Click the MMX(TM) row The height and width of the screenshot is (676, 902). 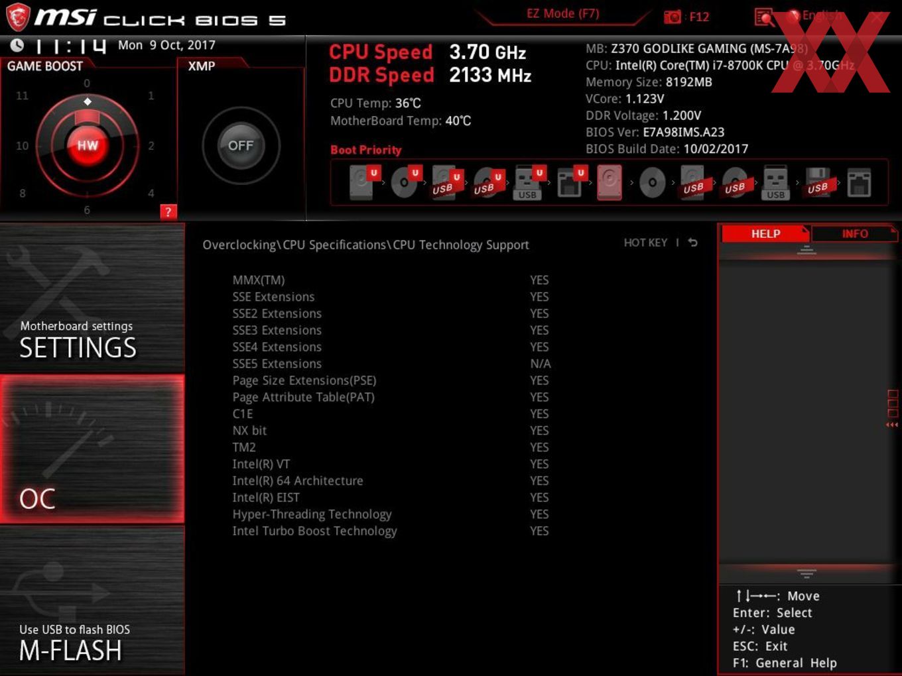[391, 280]
